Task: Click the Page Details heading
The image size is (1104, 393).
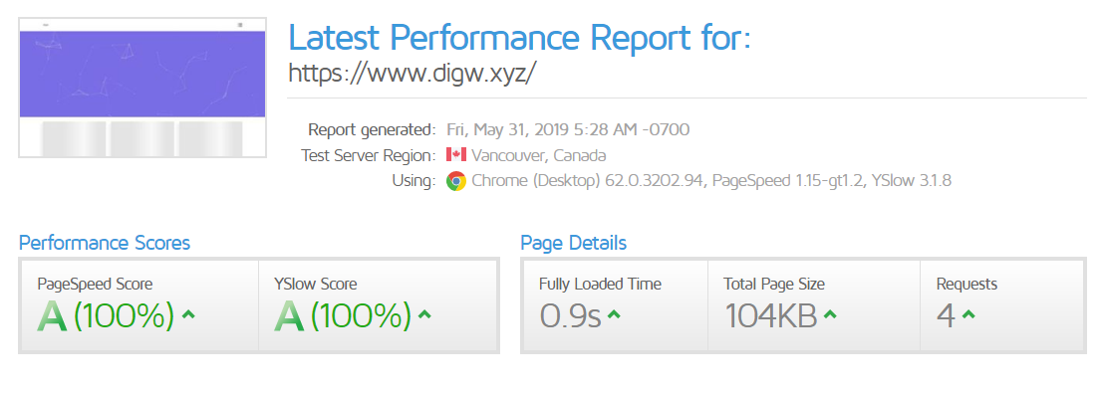Action: pos(573,243)
